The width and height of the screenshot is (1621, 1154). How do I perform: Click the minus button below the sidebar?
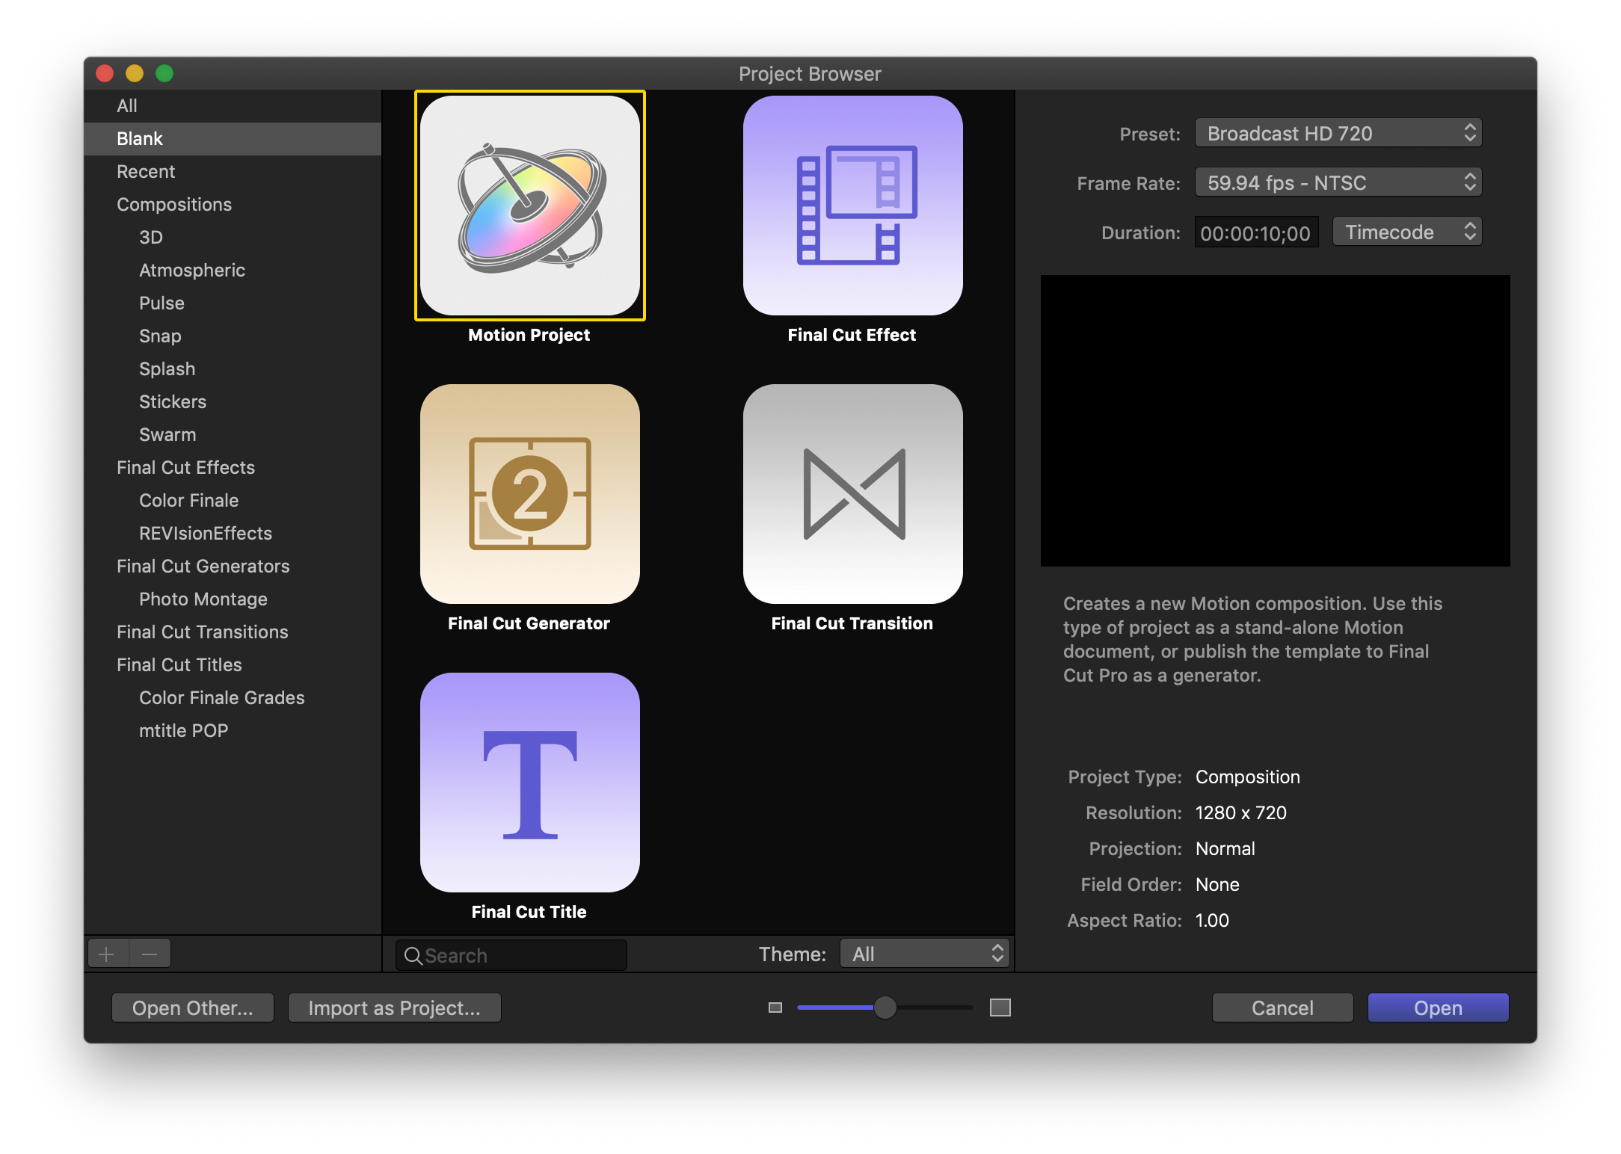pyautogui.click(x=150, y=954)
